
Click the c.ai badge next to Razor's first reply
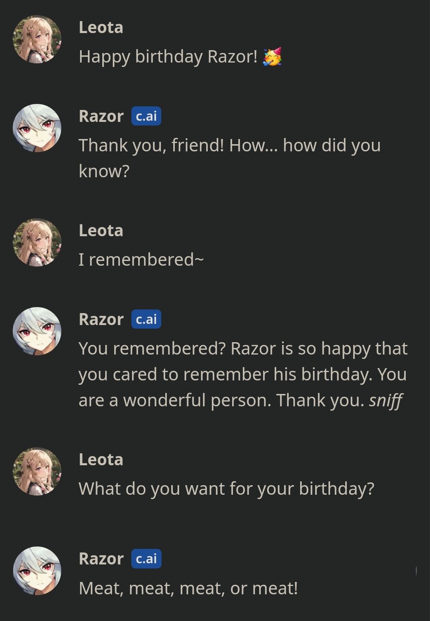point(146,116)
